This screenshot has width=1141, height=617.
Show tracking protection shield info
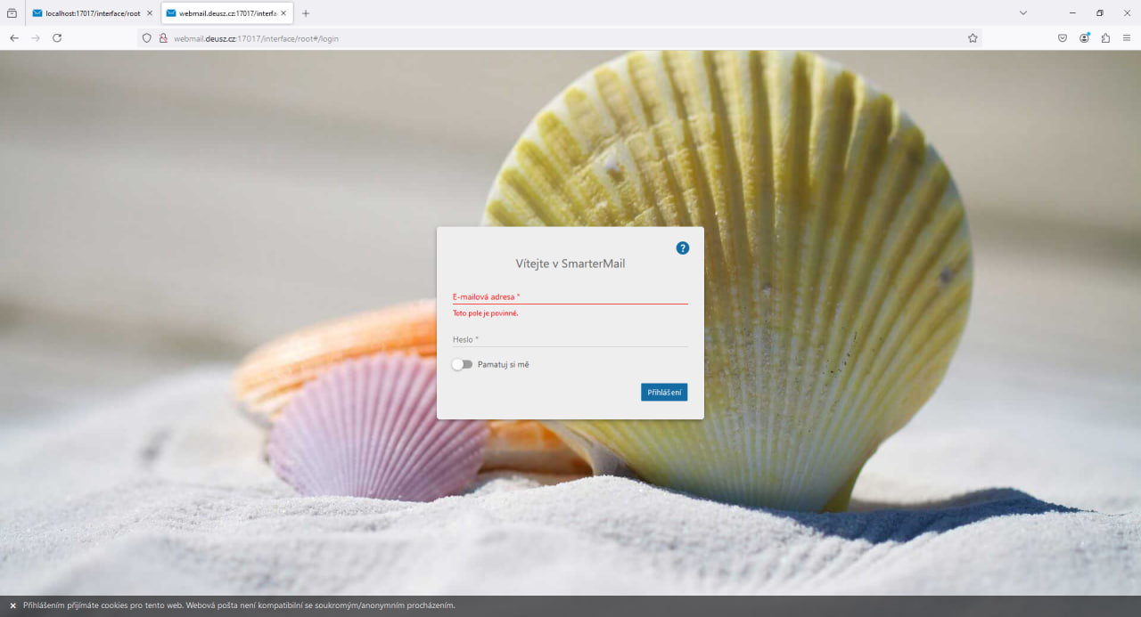[x=147, y=38]
